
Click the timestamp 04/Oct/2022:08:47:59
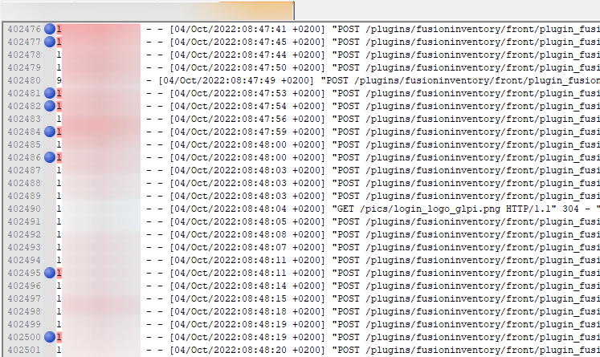pos(231,132)
